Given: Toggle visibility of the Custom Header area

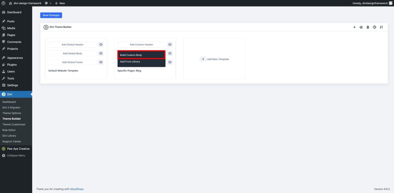Looking at the screenshot, I should [x=170, y=44].
